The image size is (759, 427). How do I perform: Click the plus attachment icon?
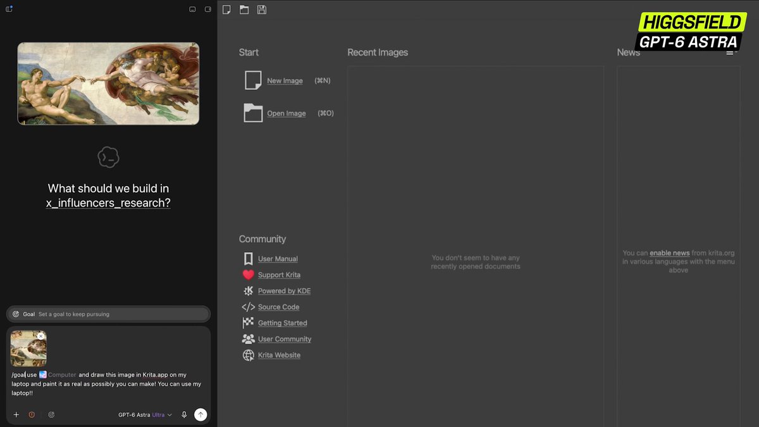[16, 415]
